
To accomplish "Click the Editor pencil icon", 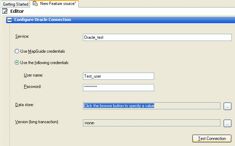I will pyautogui.click(x=5, y=11).
